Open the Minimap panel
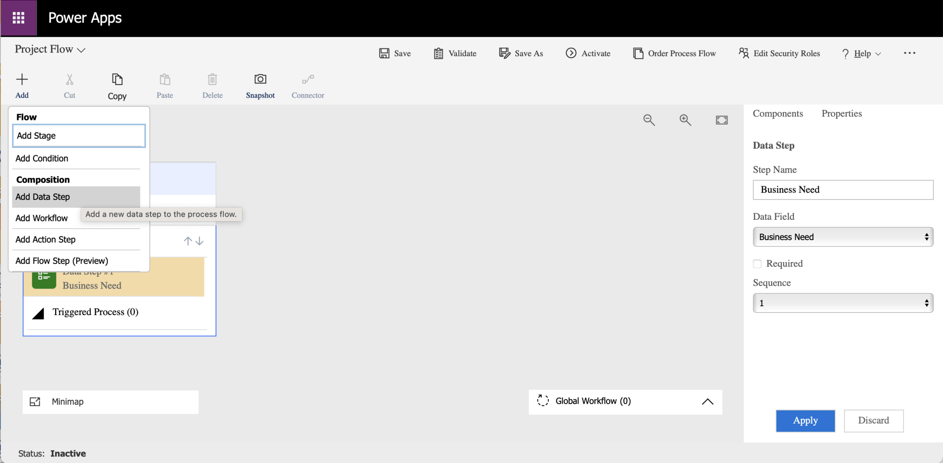Image resolution: width=943 pixels, height=463 pixels. click(35, 402)
